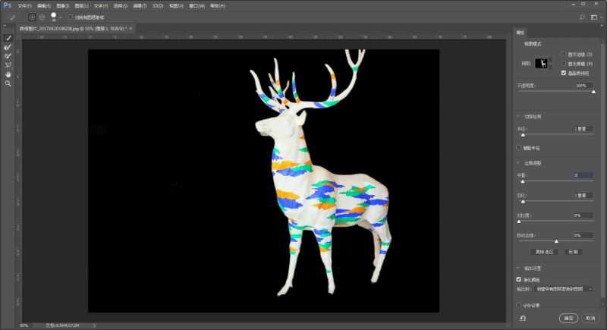Select the Lasso tool
This screenshot has width=607, height=330.
point(8,65)
